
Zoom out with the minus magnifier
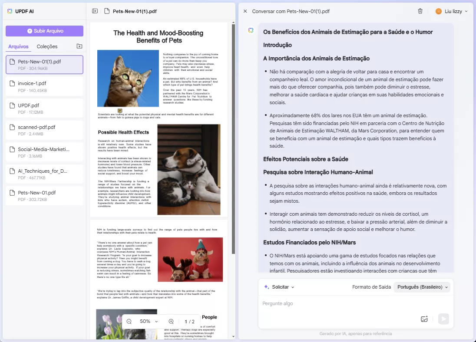point(129,321)
